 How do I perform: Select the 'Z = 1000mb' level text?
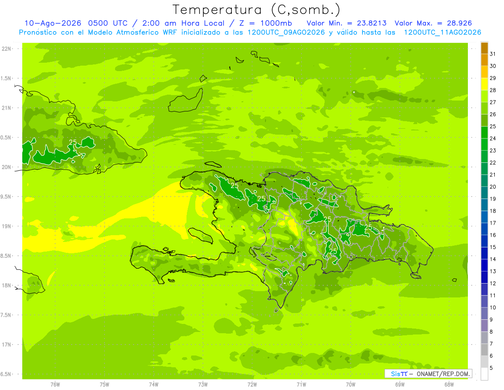coord(265,23)
